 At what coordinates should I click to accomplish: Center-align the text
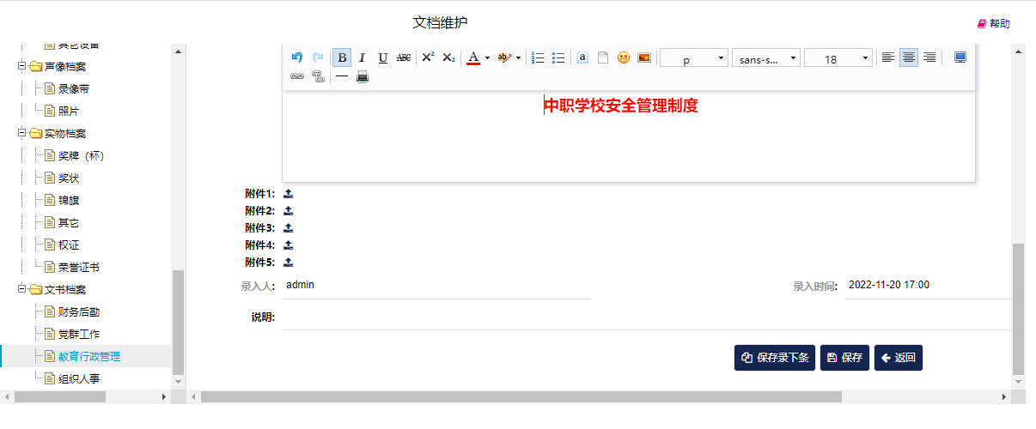point(909,57)
